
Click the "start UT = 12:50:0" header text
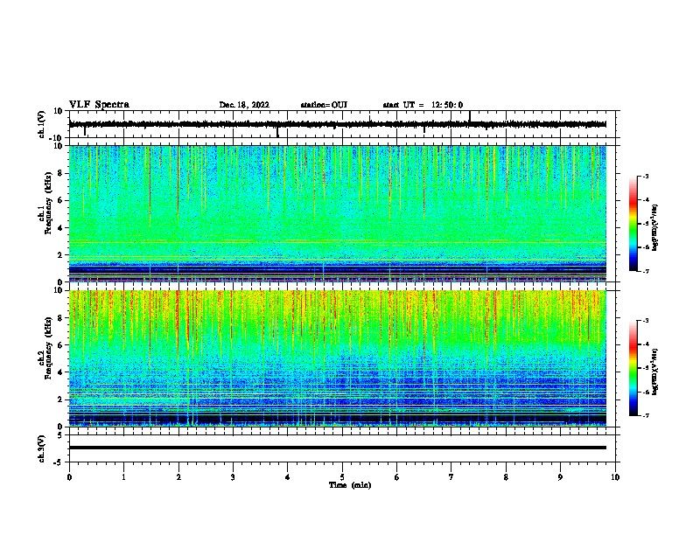pos(423,105)
